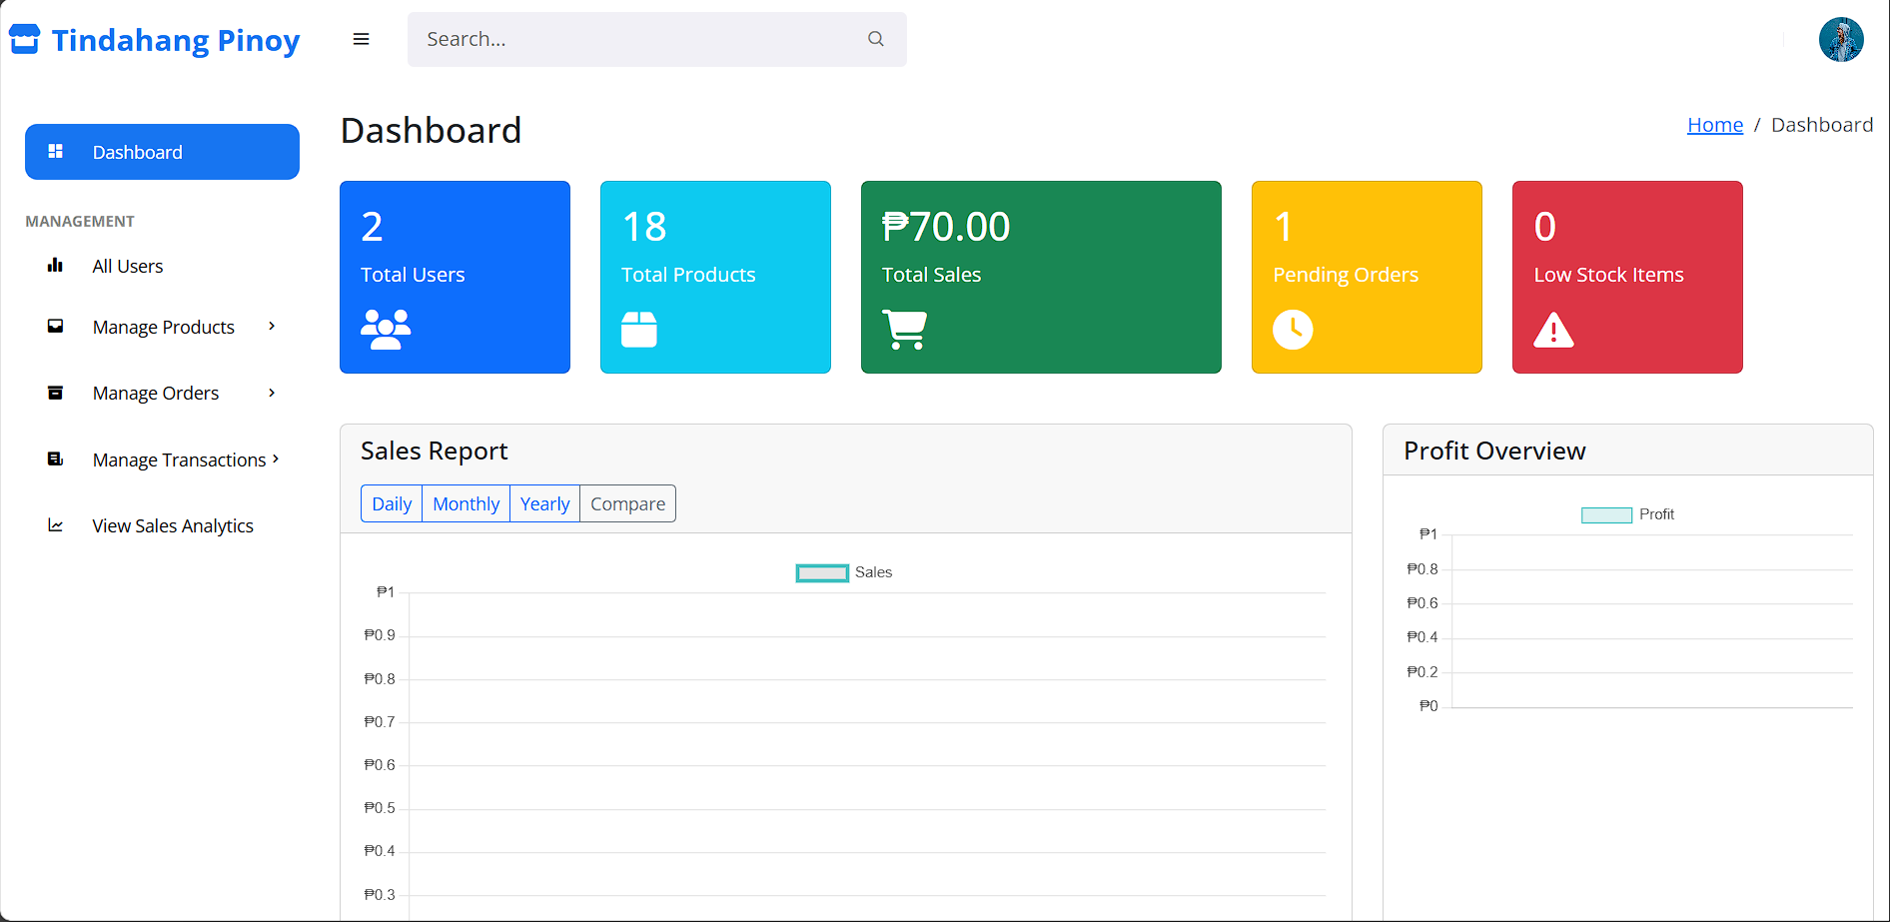Image resolution: width=1890 pixels, height=922 pixels.
Task: Switch to the Monthly sales tab
Action: [x=466, y=503]
